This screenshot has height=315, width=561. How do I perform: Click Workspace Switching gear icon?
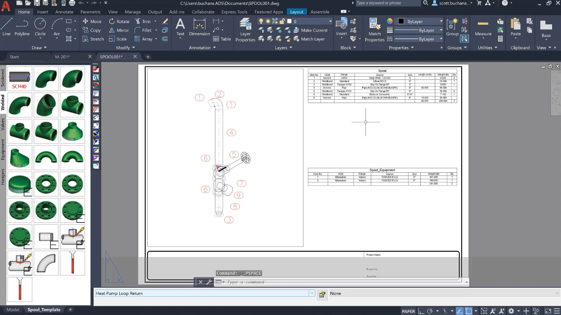point(511,311)
